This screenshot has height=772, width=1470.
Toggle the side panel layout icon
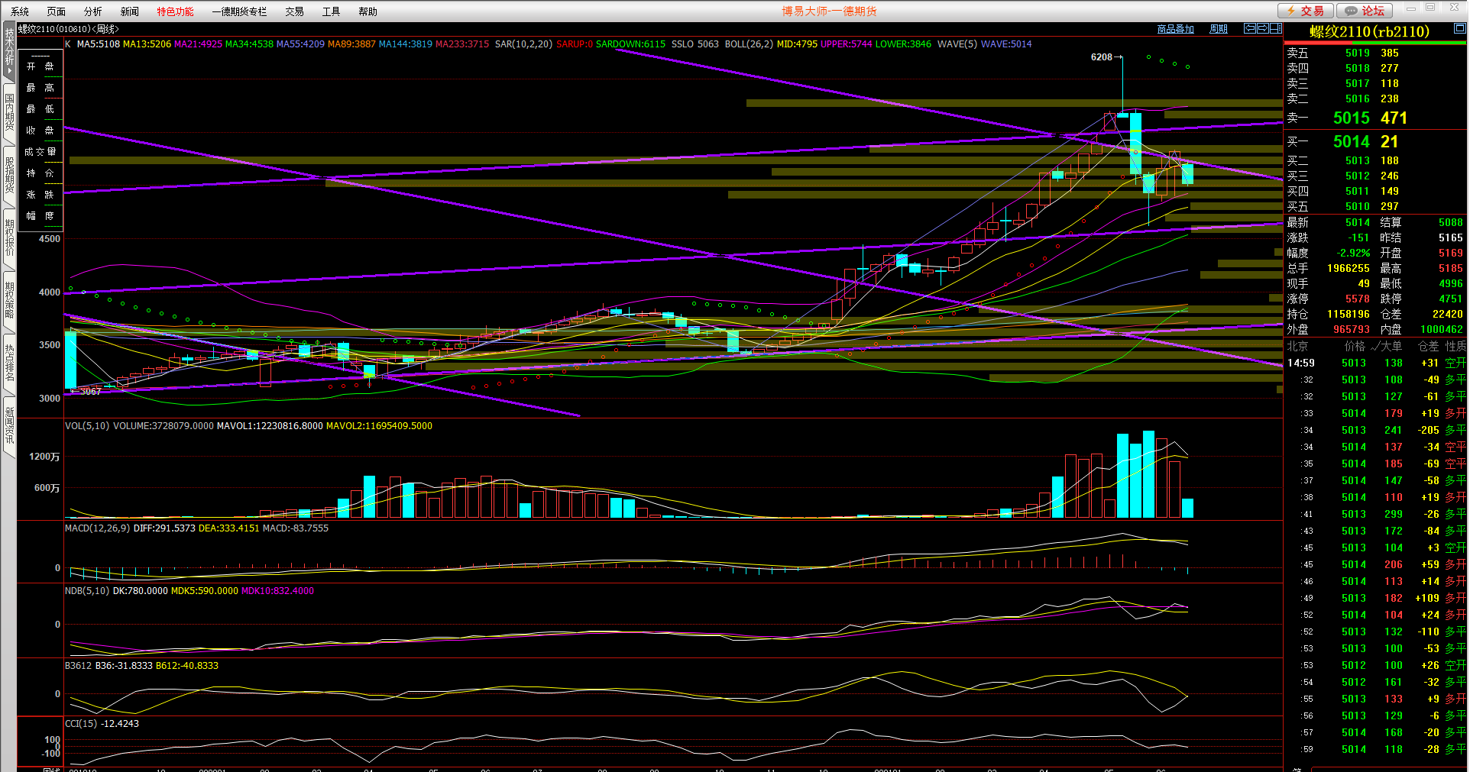1275,28
